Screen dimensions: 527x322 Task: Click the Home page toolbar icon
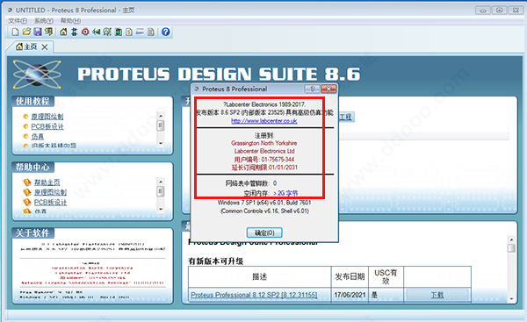click(63, 32)
